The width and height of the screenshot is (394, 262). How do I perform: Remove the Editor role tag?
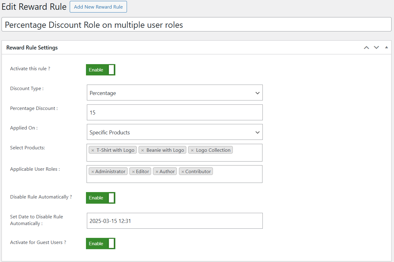coord(133,171)
